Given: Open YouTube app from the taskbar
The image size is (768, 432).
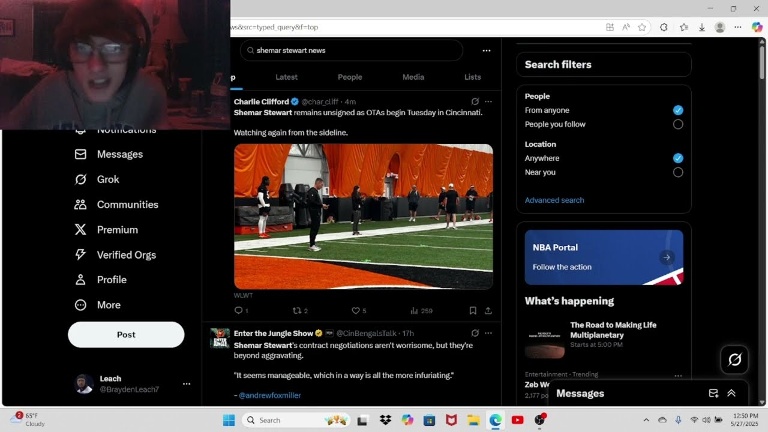Looking at the screenshot, I should (x=517, y=420).
